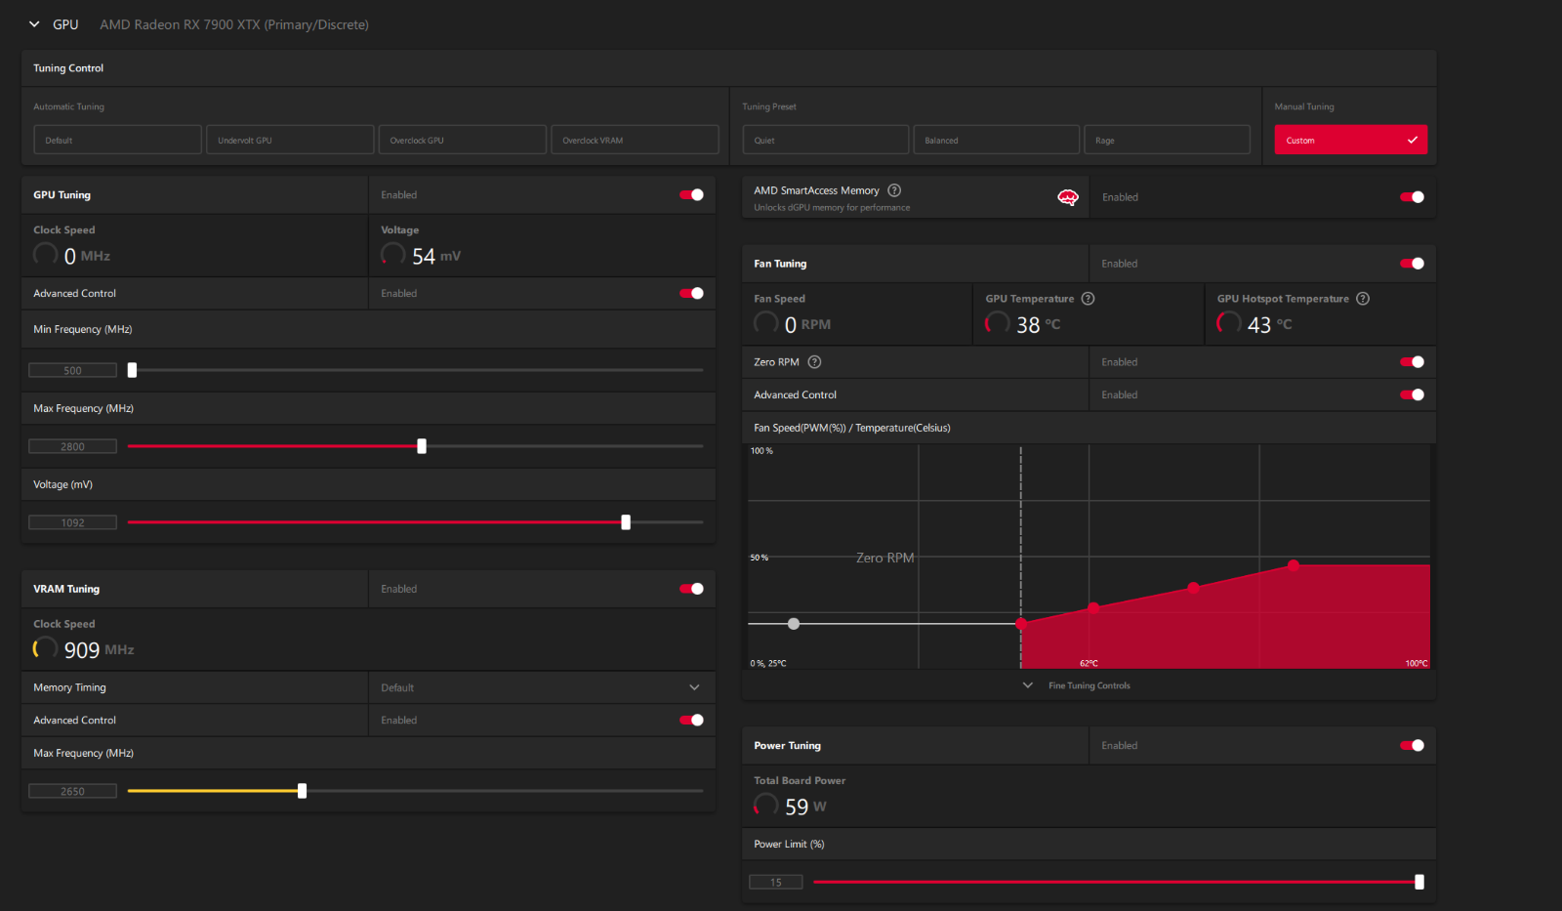Click highest fan curve point
The image size is (1562, 911).
pyautogui.click(x=1294, y=565)
